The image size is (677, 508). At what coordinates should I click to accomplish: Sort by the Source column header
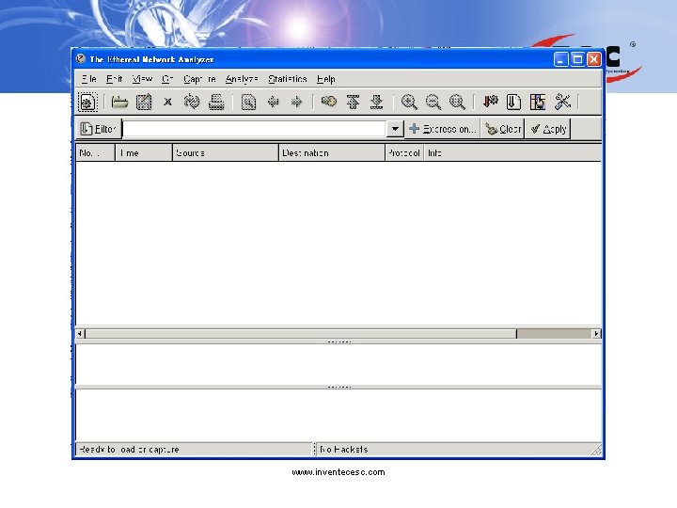point(226,153)
